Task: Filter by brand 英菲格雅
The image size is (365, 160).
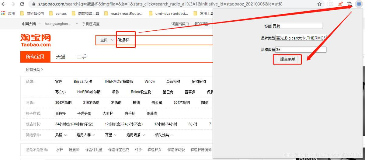Action: click(x=173, y=82)
